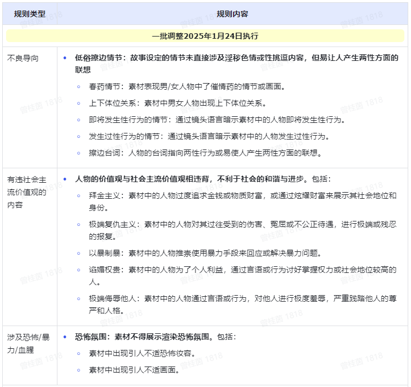Click the 发生过性行为的情节 bullet line
Viewport: 411px width, 387px height.
tap(209, 136)
